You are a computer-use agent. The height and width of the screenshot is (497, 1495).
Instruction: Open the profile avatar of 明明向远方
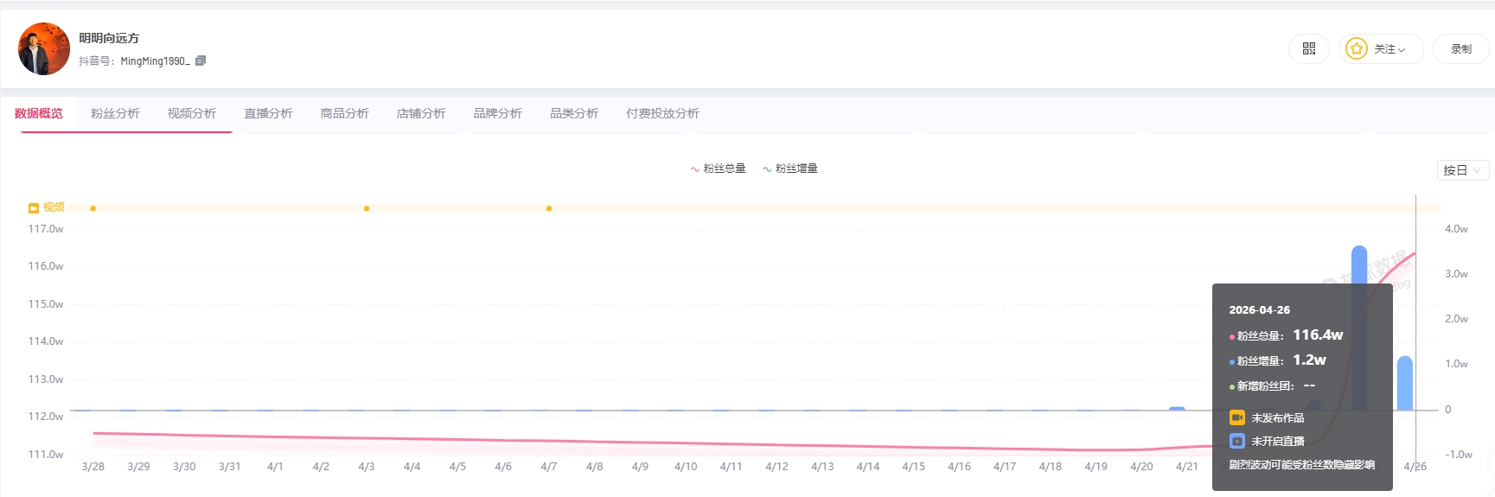coord(44,49)
